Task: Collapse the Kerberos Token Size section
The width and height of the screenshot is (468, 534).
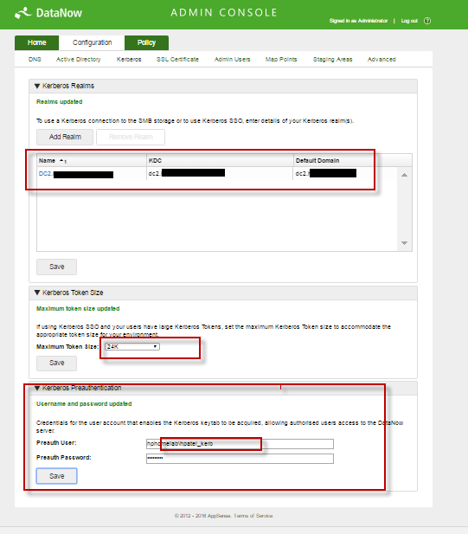Action: (x=37, y=293)
